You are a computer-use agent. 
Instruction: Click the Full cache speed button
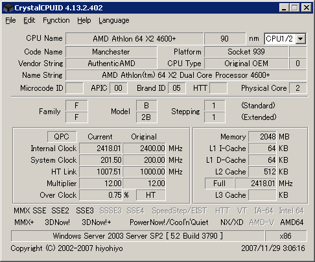(219, 184)
